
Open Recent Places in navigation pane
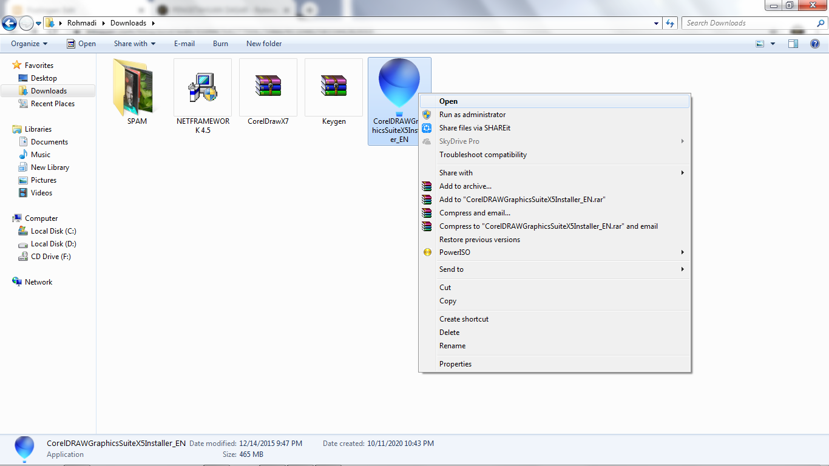point(53,104)
